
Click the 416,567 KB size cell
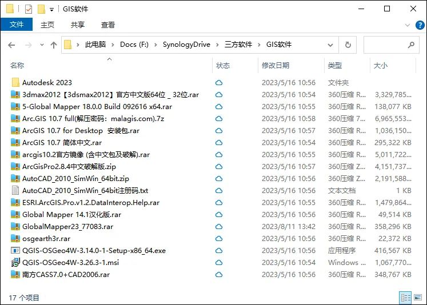click(x=393, y=250)
